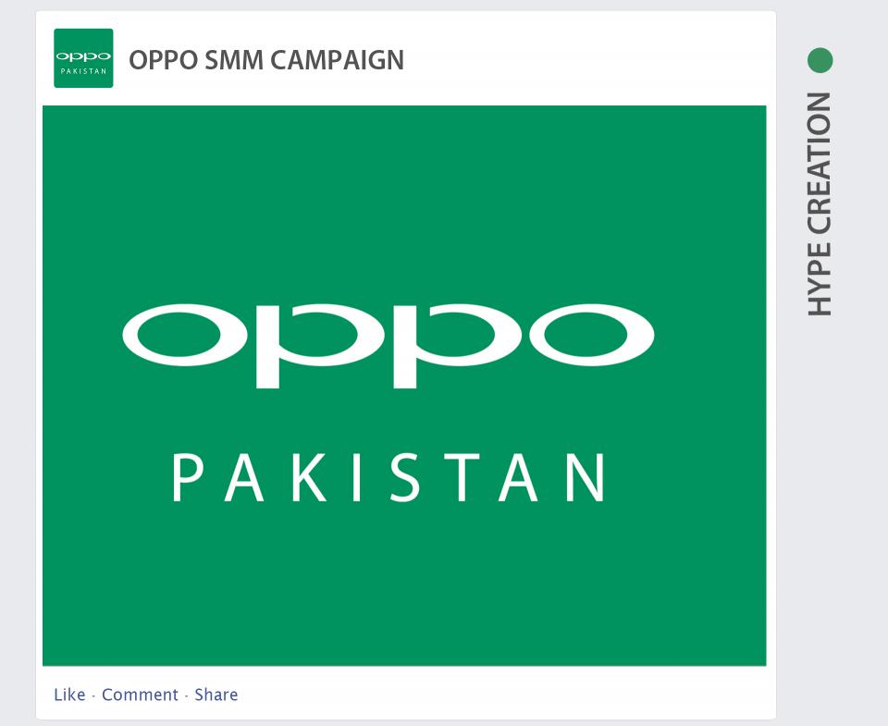The width and height of the screenshot is (888, 726).
Task: Click the last O of the large OPPO logo
Action: pyautogui.click(x=592, y=335)
